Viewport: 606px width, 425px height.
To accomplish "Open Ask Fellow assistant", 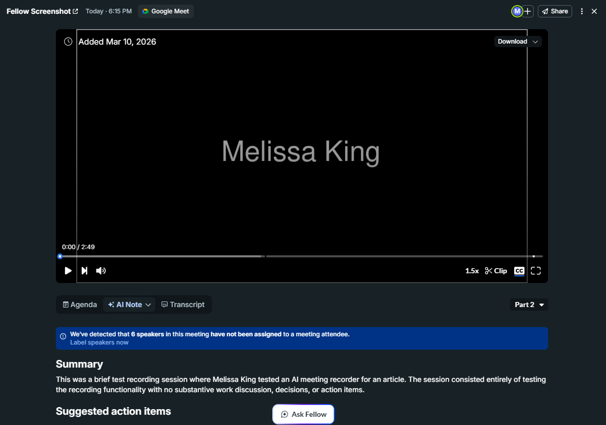I will tap(304, 414).
